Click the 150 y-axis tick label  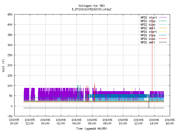[10, 76]
